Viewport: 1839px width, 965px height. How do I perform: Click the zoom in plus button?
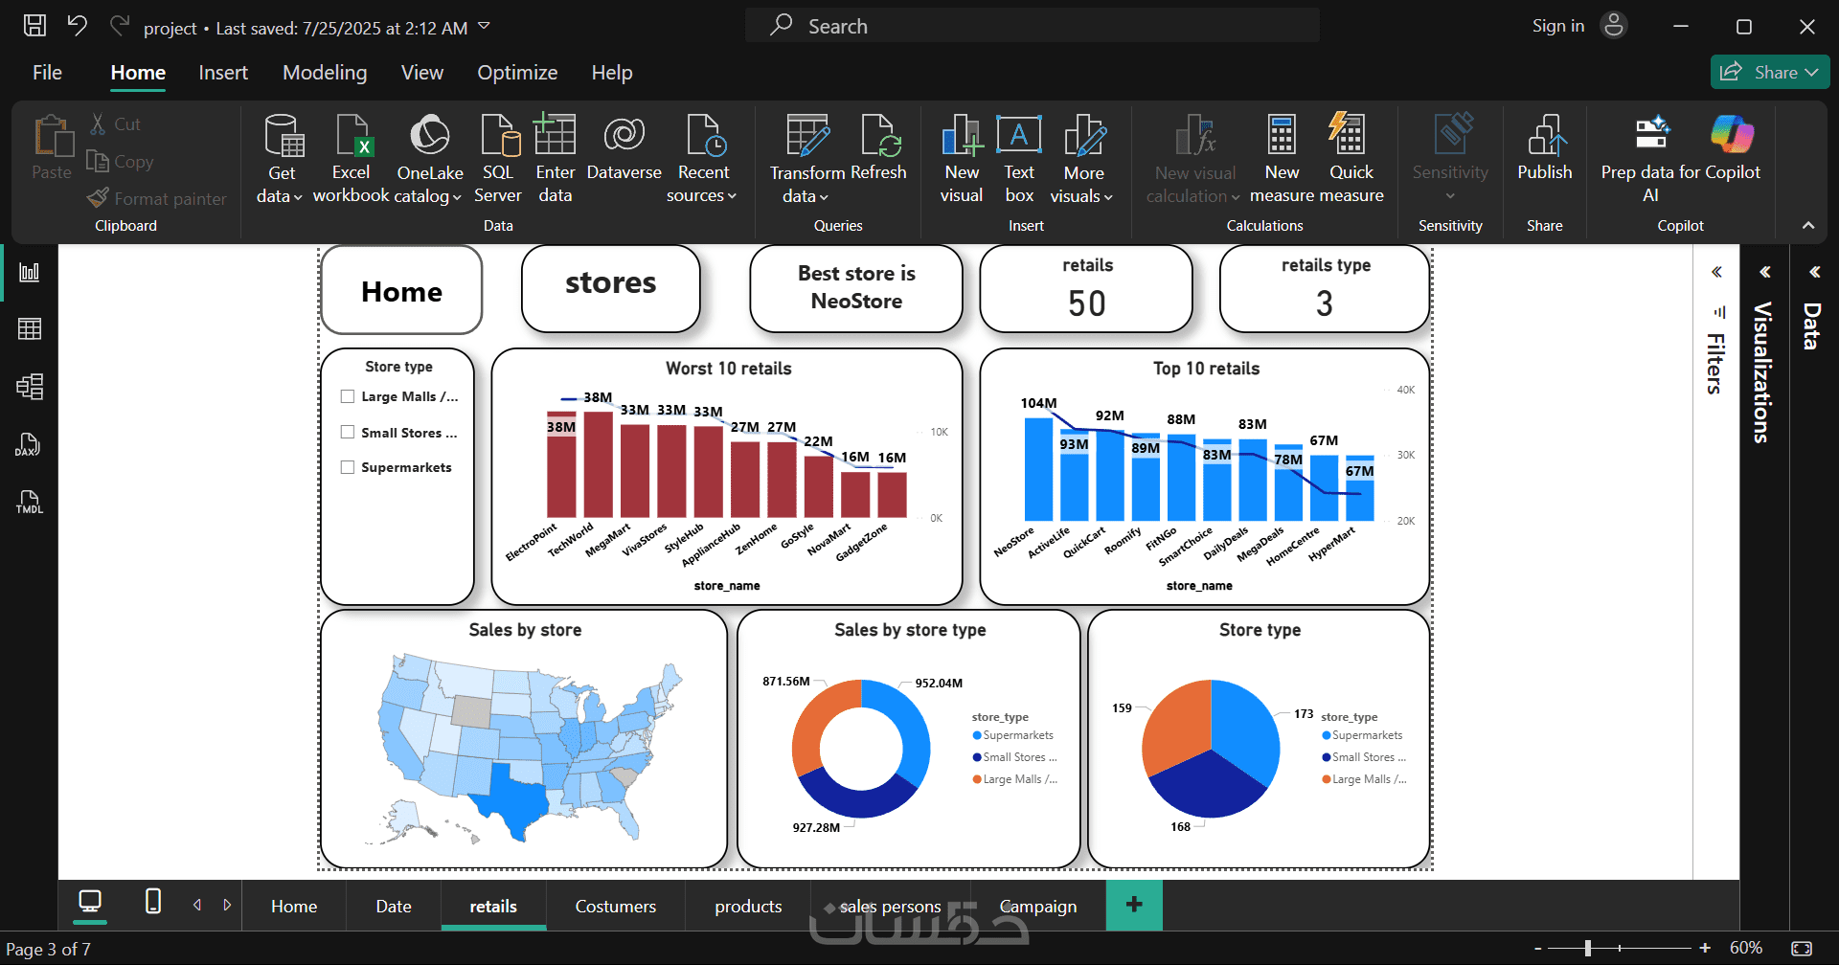click(x=1705, y=948)
